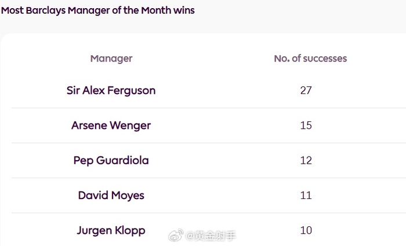The height and width of the screenshot is (246, 406).
Task: Click the Most Barclays Manager of the Month heading
Action: 97,10
